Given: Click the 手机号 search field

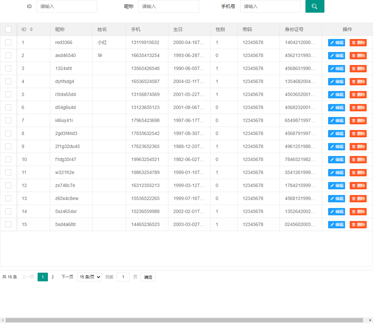Looking at the screenshot, I should point(270,6).
